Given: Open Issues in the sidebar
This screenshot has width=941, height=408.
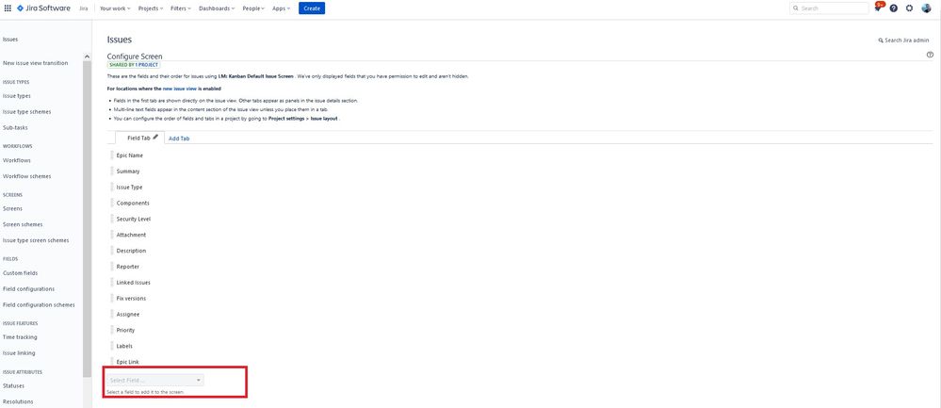Looking at the screenshot, I should tap(10, 39).
